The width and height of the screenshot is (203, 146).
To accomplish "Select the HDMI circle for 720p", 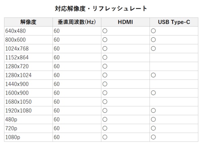I will [105, 128].
